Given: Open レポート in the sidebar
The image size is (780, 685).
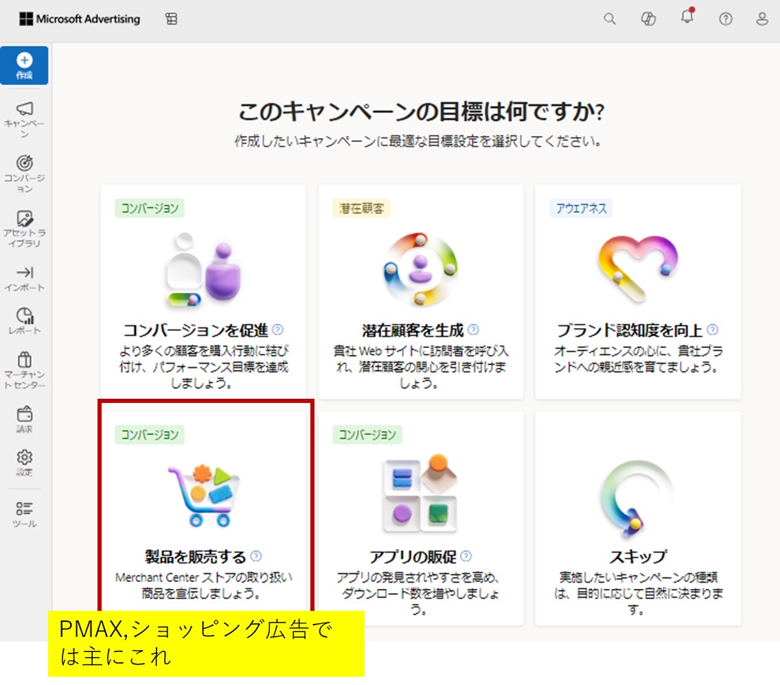Looking at the screenshot, I should 25,321.
